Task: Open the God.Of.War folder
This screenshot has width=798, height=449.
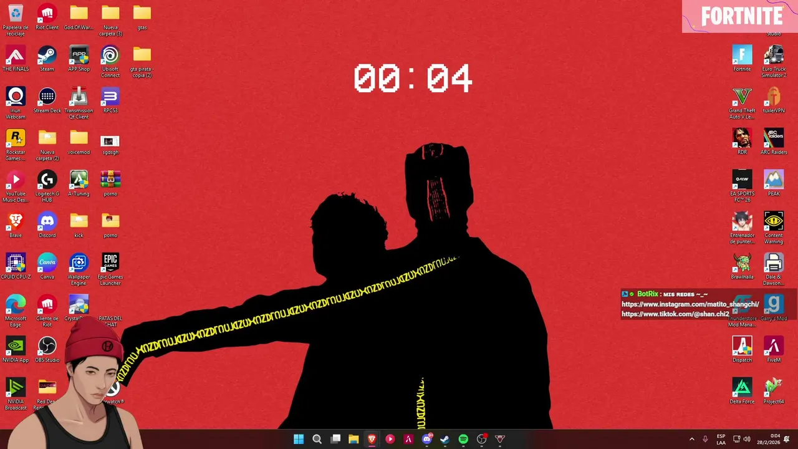Action: click(x=79, y=17)
